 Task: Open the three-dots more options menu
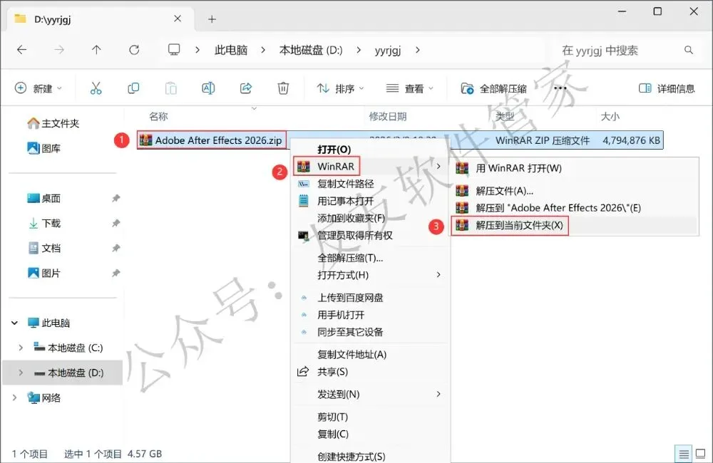pyautogui.click(x=560, y=88)
